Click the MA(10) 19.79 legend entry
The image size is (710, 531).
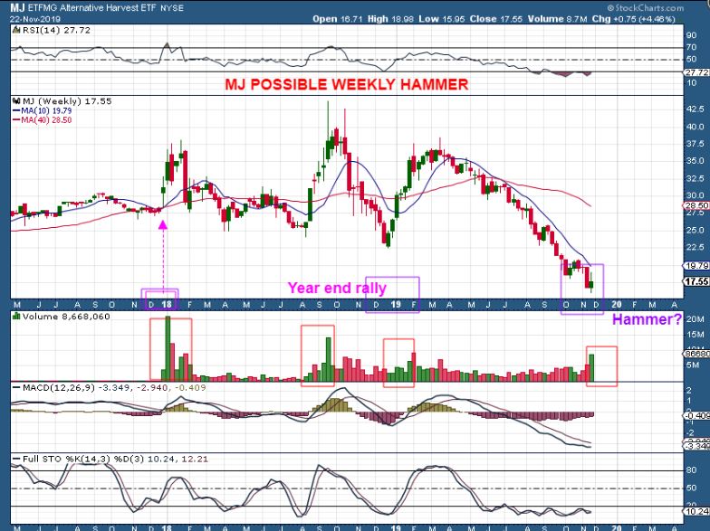[x=42, y=110]
